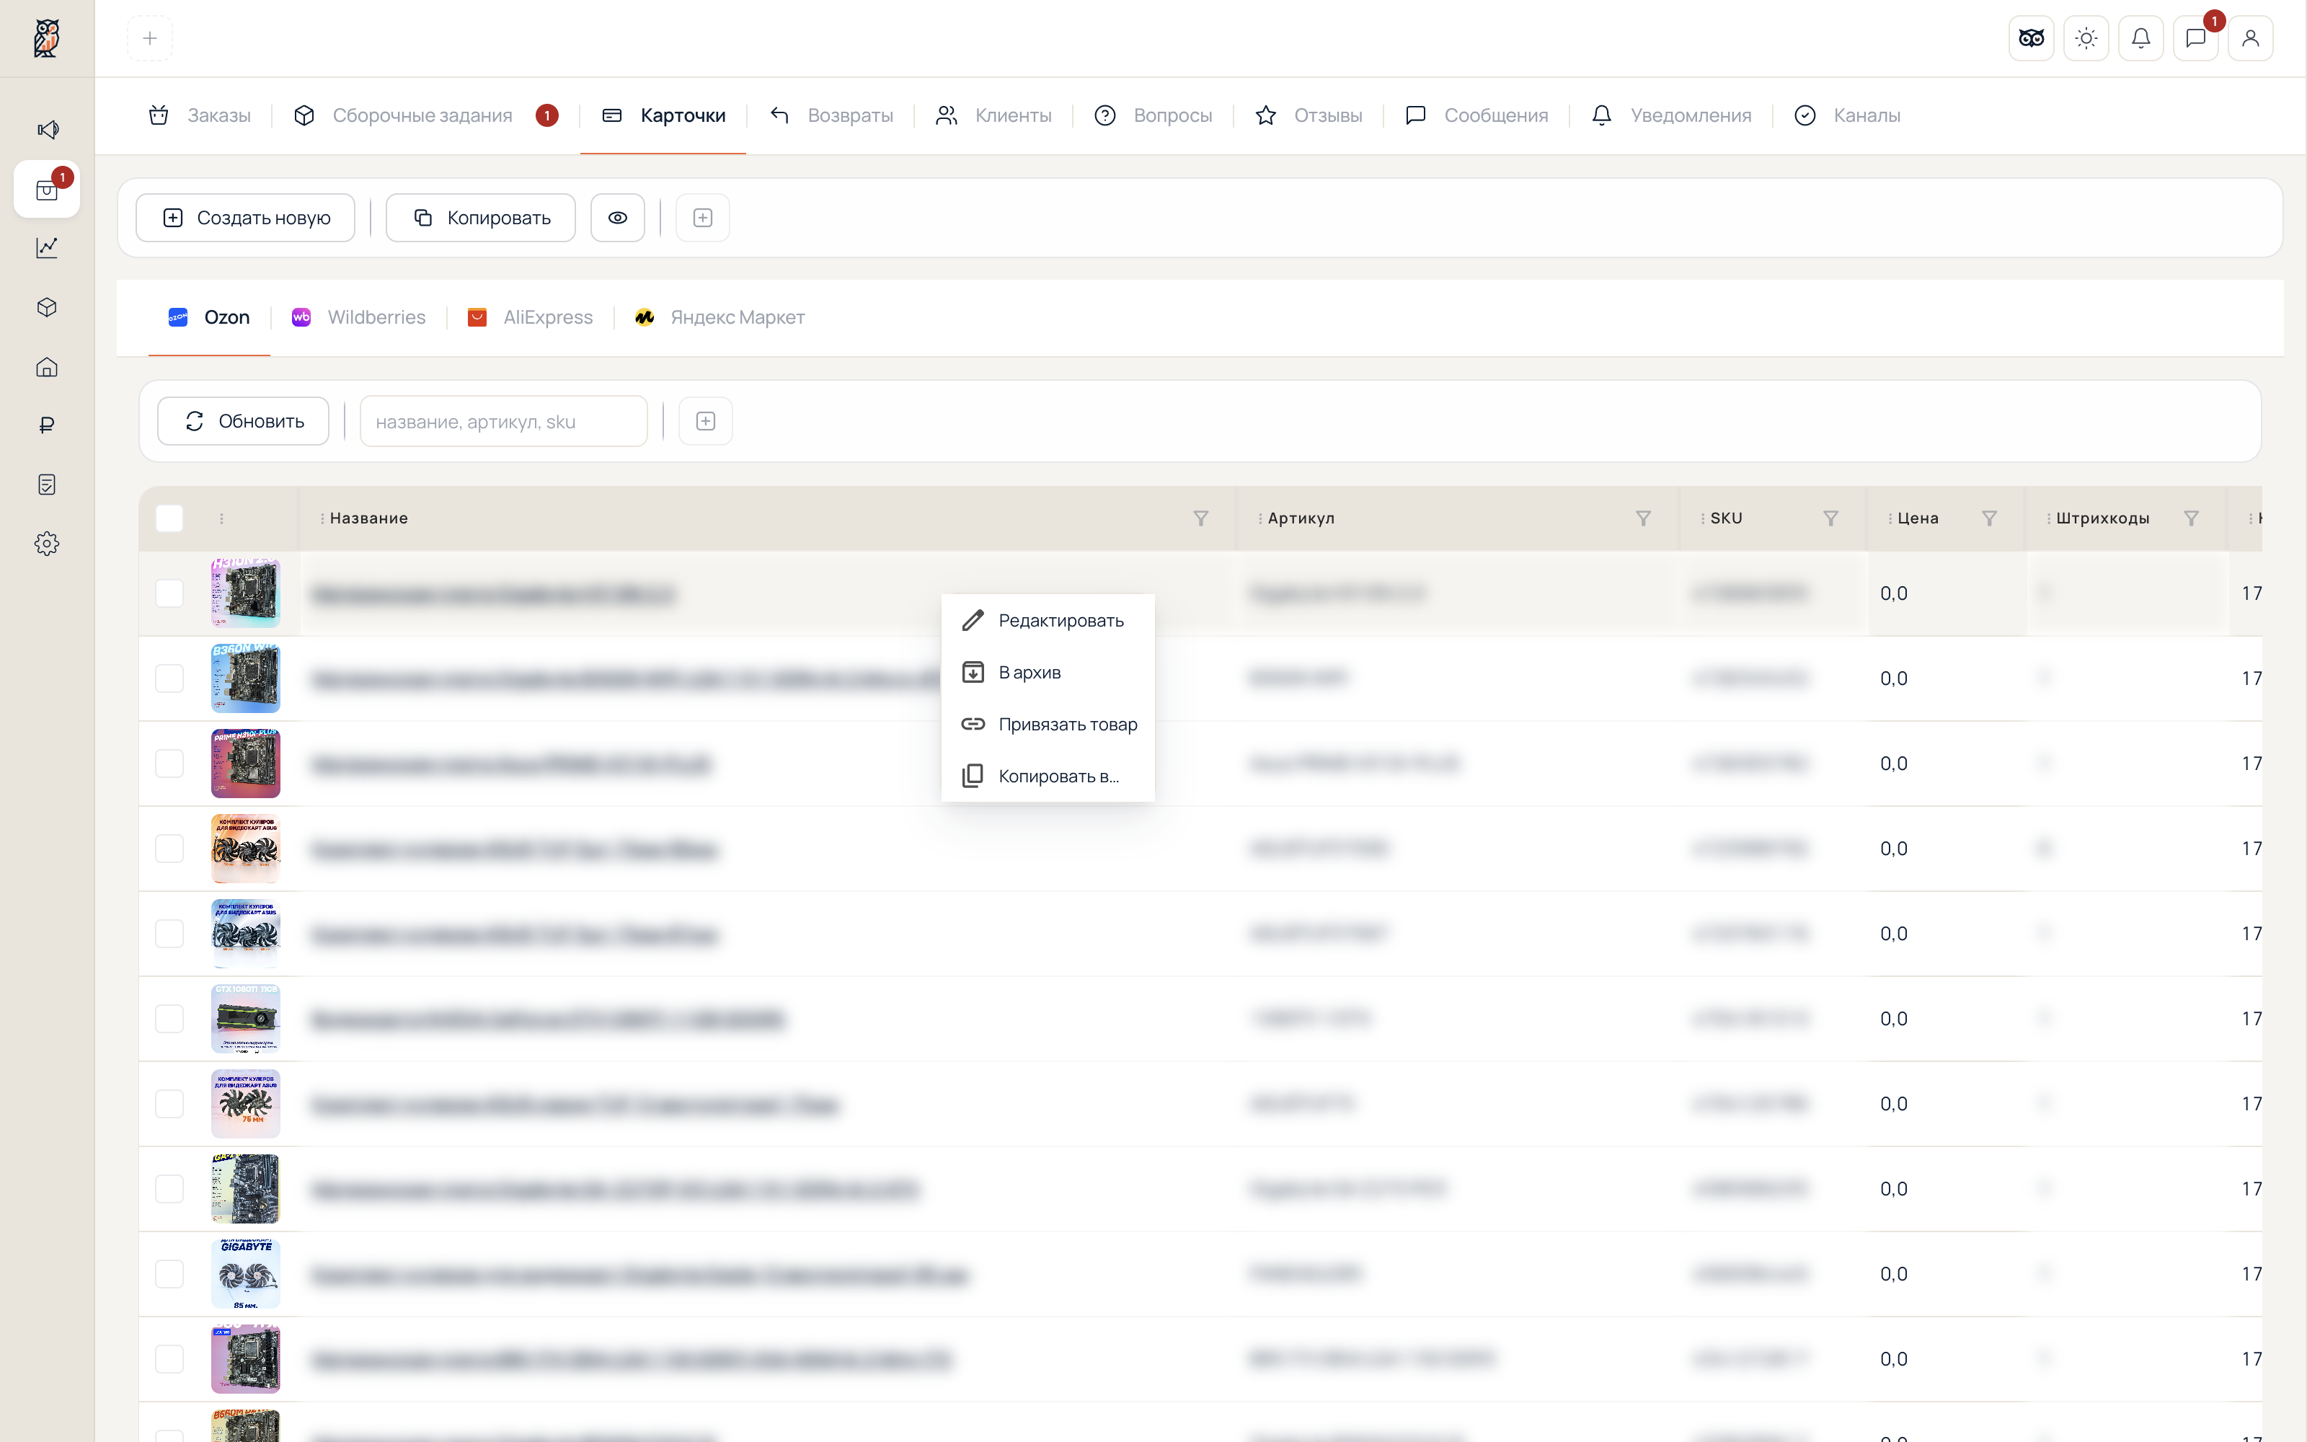Click the eye visibility button beside Копировать
2307x1442 pixels.
tap(618, 218)
